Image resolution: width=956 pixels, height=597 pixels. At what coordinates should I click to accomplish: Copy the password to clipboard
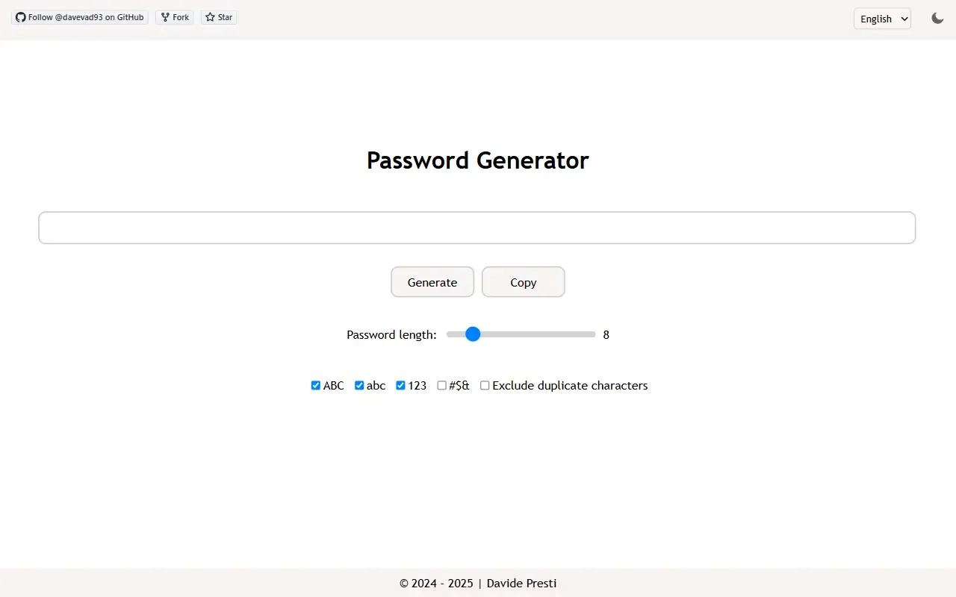point(524,282)
